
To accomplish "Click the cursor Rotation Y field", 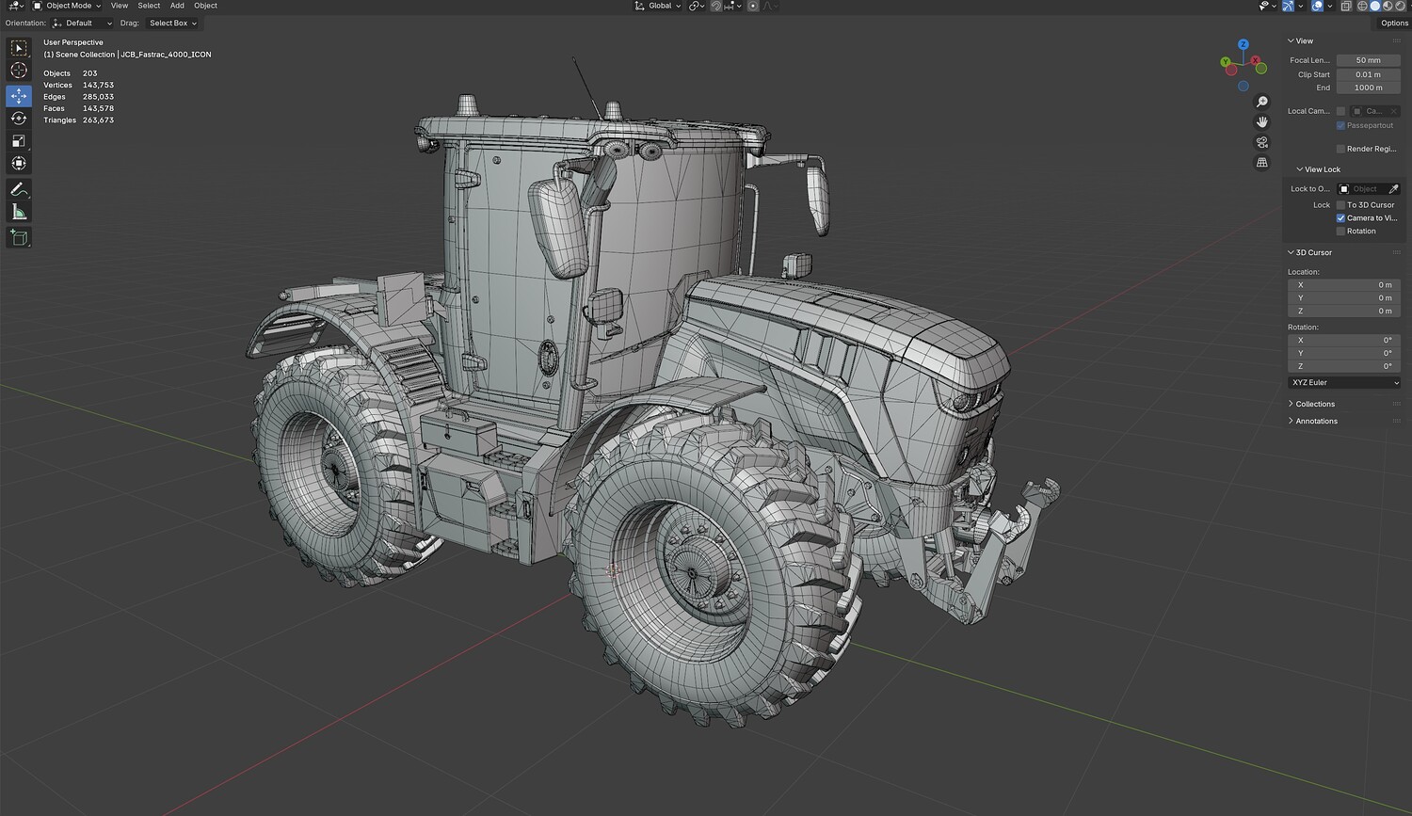I will (1344, 354).
